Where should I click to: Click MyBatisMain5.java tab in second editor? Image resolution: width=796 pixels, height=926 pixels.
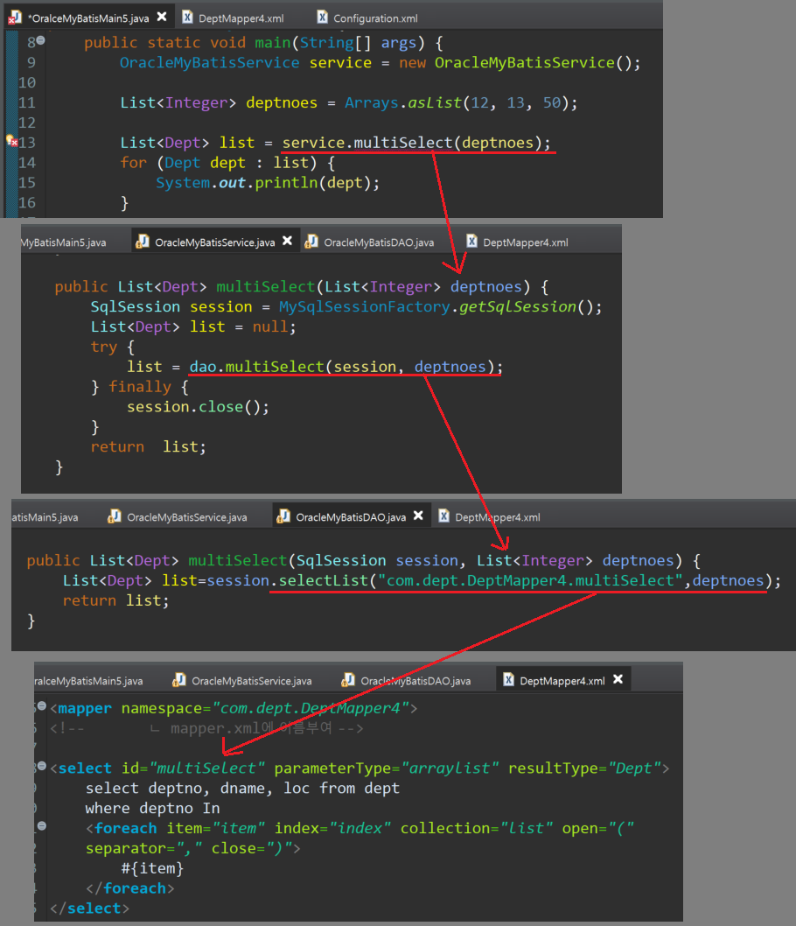point(64,242)
